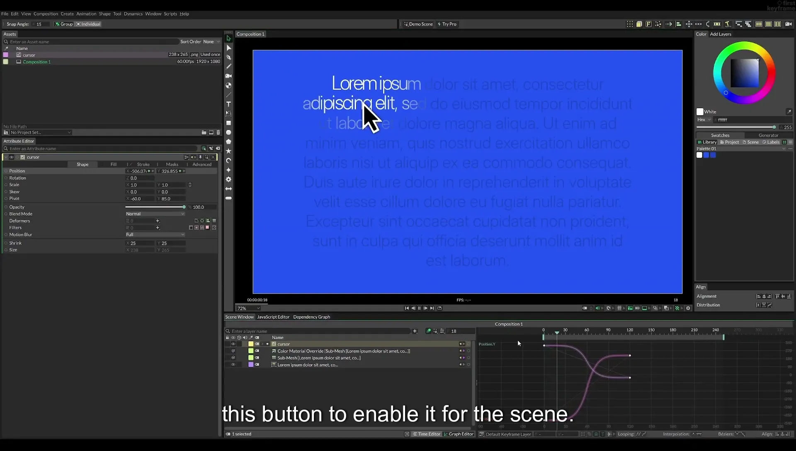Click the Try Pro button

pos(447,24)
